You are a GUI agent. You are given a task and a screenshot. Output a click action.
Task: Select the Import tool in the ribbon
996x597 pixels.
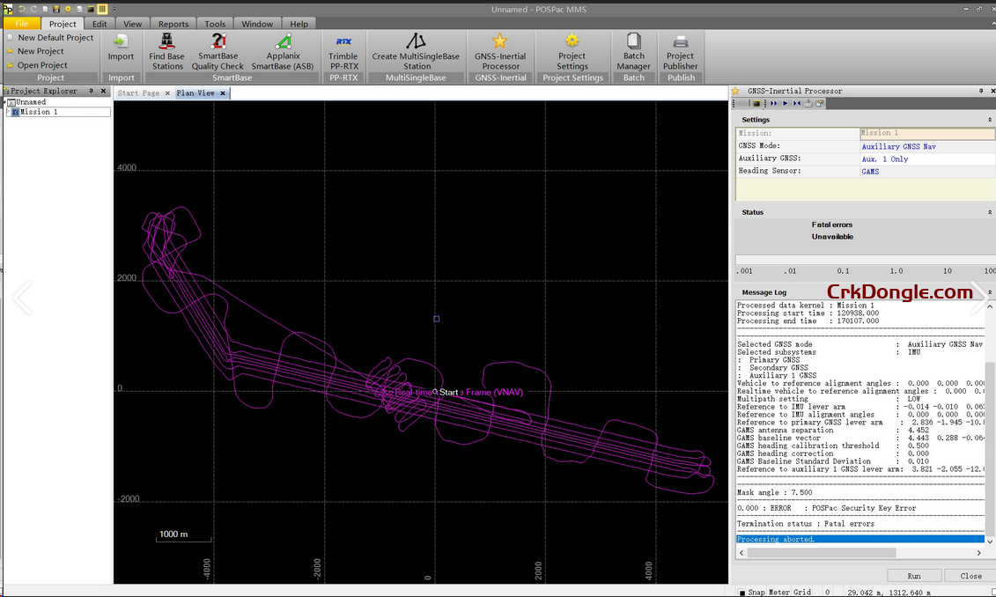tap(121, 53)
